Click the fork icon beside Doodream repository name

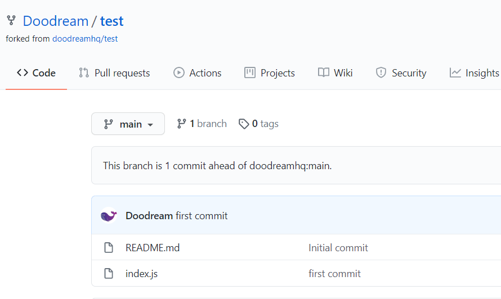11,20
